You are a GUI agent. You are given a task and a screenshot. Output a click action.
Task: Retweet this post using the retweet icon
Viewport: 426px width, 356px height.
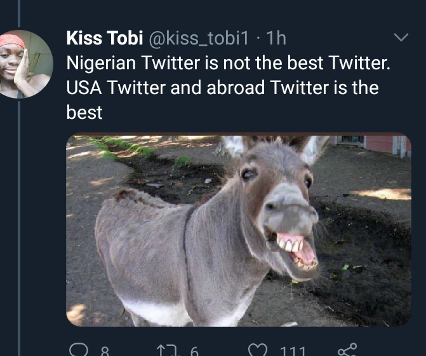click(167, 349)
